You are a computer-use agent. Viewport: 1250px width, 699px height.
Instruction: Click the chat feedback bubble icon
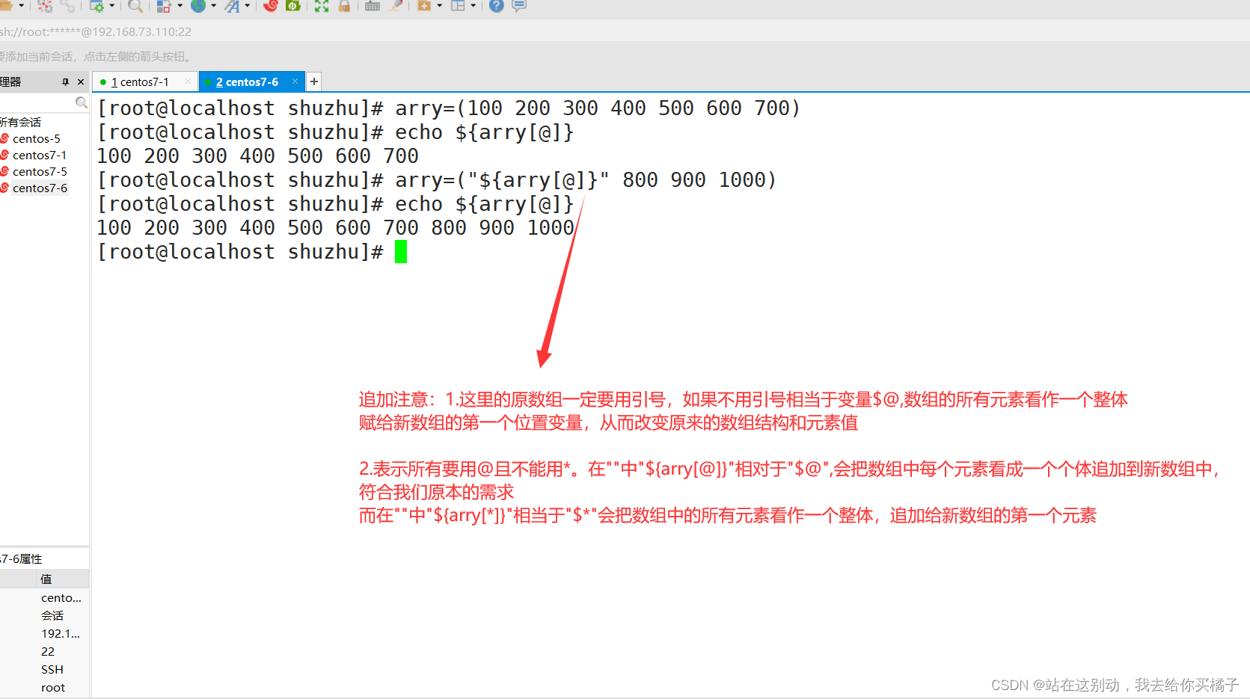(x=519, y=6)
